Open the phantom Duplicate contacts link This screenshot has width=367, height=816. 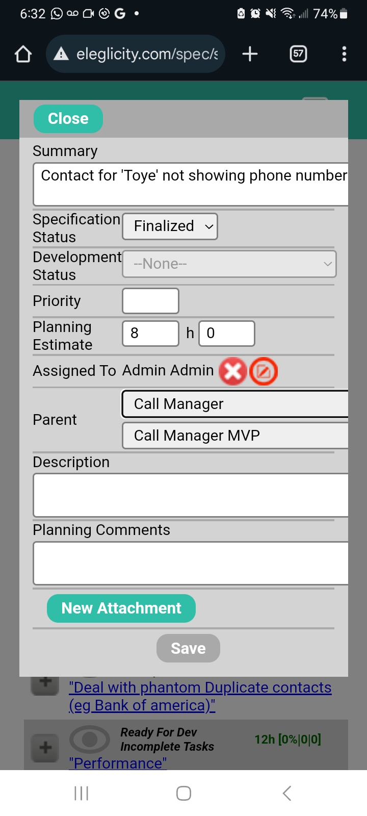pyautogui.click(x=200, y=696)
